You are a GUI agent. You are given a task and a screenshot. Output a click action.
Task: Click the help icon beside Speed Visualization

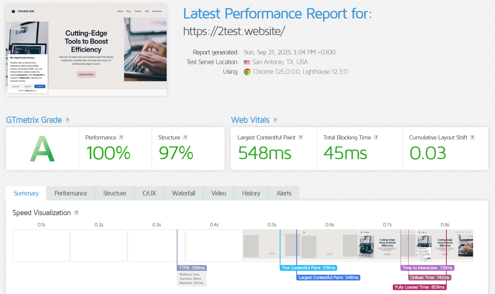[76, 212]
